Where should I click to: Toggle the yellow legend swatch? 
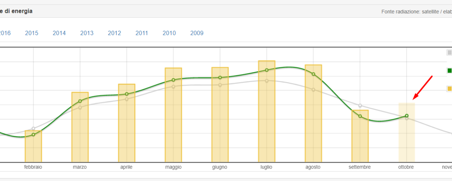pyautogui.click(x=449, y=89)
